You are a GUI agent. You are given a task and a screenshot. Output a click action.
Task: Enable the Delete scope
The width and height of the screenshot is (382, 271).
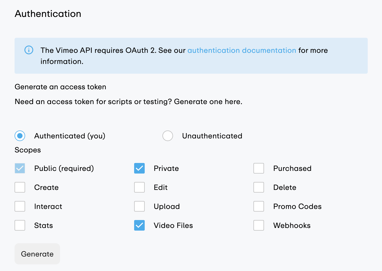[258, 187]
